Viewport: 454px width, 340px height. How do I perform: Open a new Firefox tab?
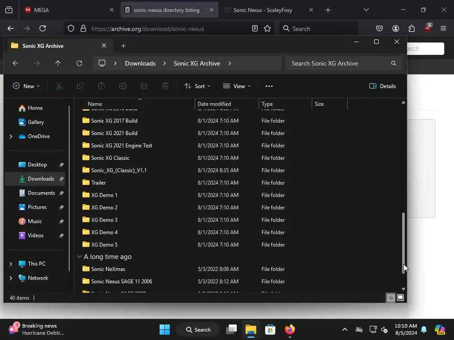point(328,10)
